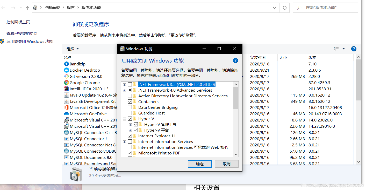This screenshot has height=190, width=366.
Task: Click 控制面板 breadcrumb item
Action: (52, 8)
